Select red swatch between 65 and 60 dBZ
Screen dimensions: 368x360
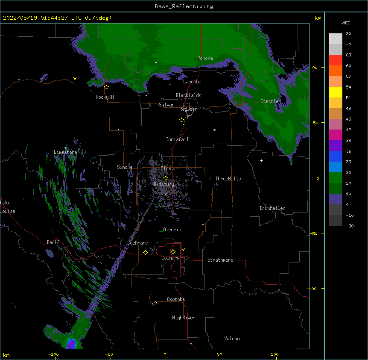tap(336, 60)
